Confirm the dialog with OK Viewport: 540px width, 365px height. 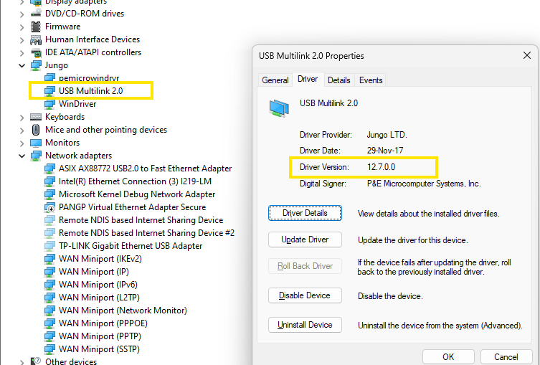coord(448,356)
